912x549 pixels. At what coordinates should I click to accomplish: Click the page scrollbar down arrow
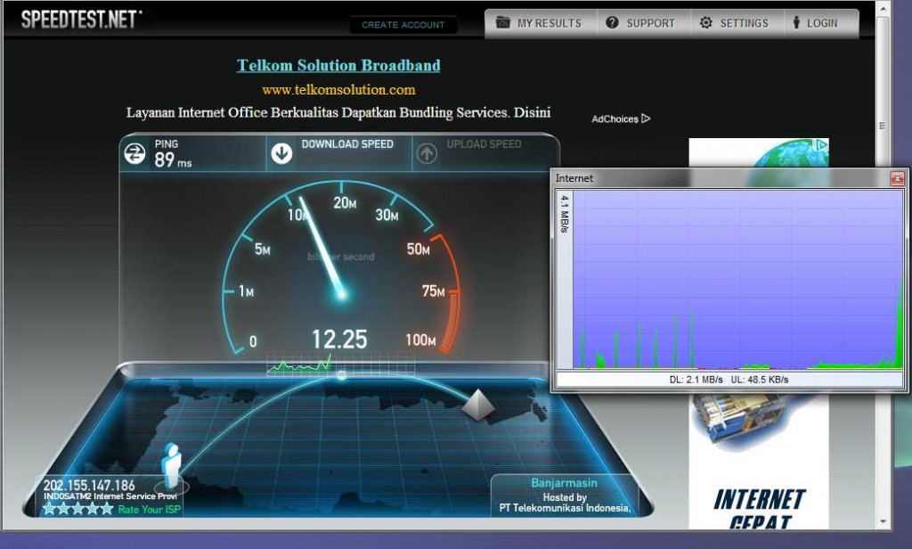point(883,521)
